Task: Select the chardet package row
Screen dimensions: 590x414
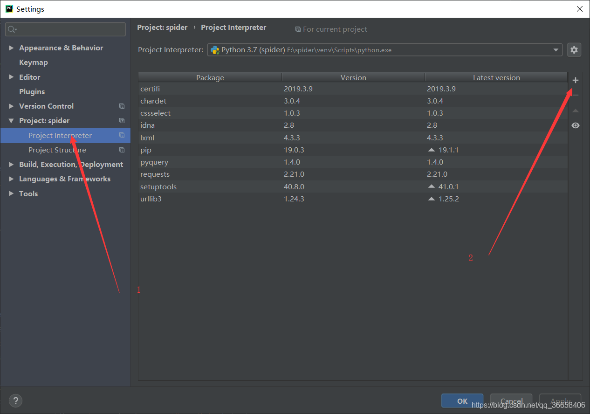Action: pos(353,101)
